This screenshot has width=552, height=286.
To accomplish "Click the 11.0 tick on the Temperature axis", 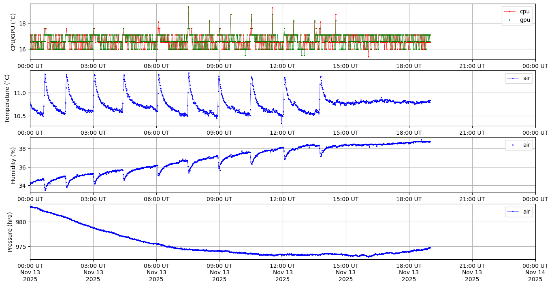I will [19, 93].
